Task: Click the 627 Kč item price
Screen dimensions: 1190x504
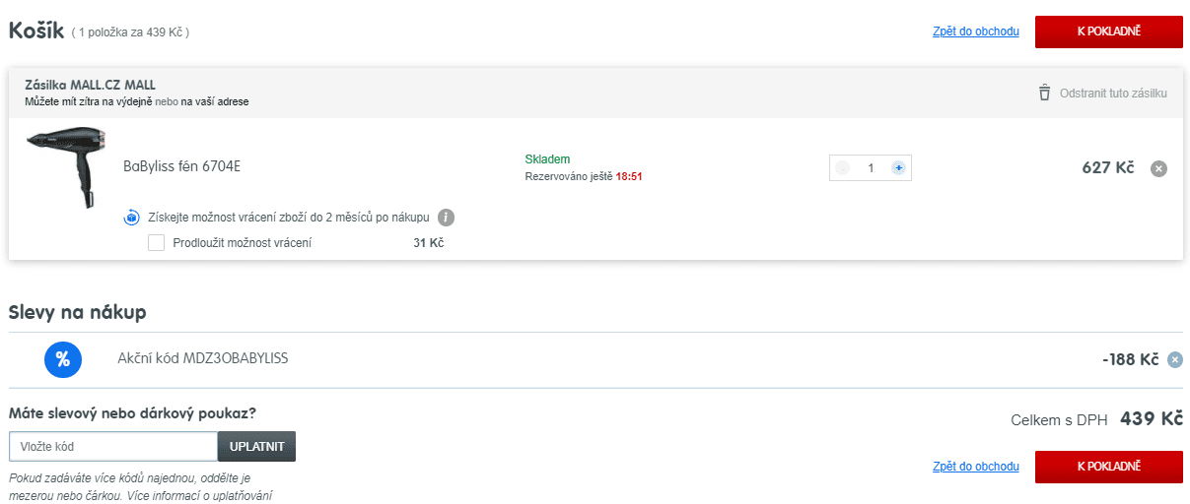Action: (x=1108, y=167)
